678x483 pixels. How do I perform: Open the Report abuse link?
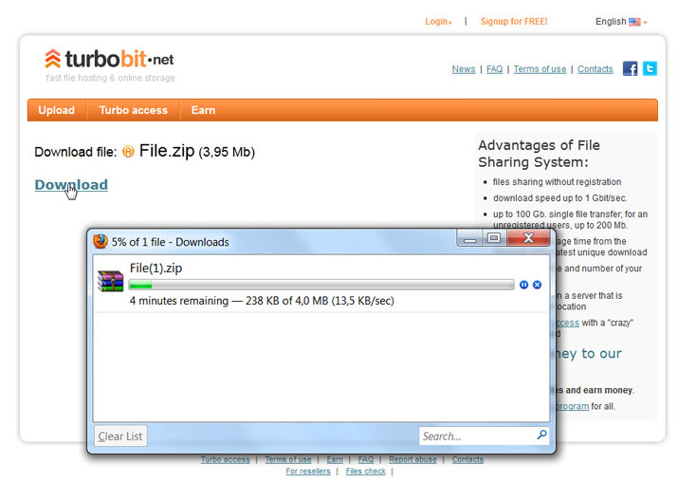[x=412, y=459]
